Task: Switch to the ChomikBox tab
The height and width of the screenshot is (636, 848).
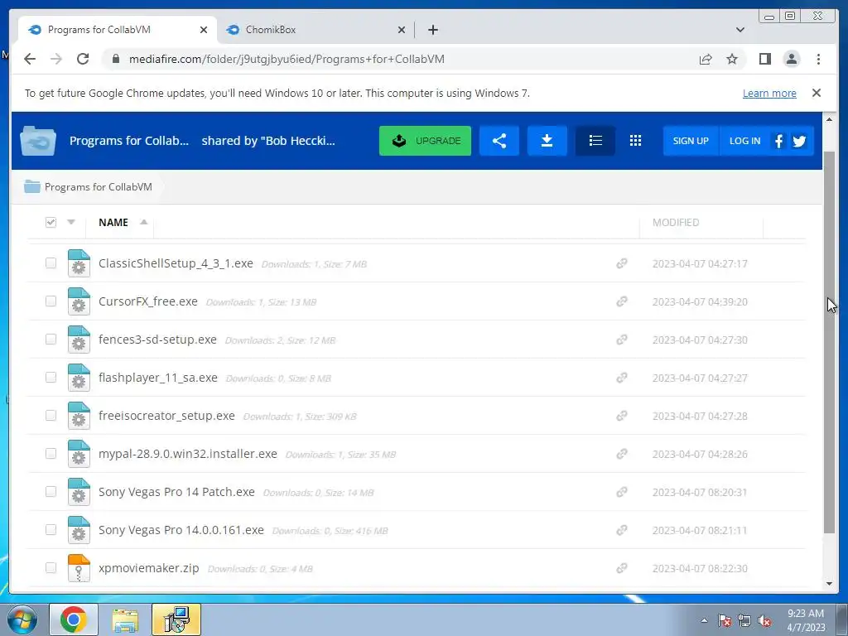Action: (x=316, y=30)
